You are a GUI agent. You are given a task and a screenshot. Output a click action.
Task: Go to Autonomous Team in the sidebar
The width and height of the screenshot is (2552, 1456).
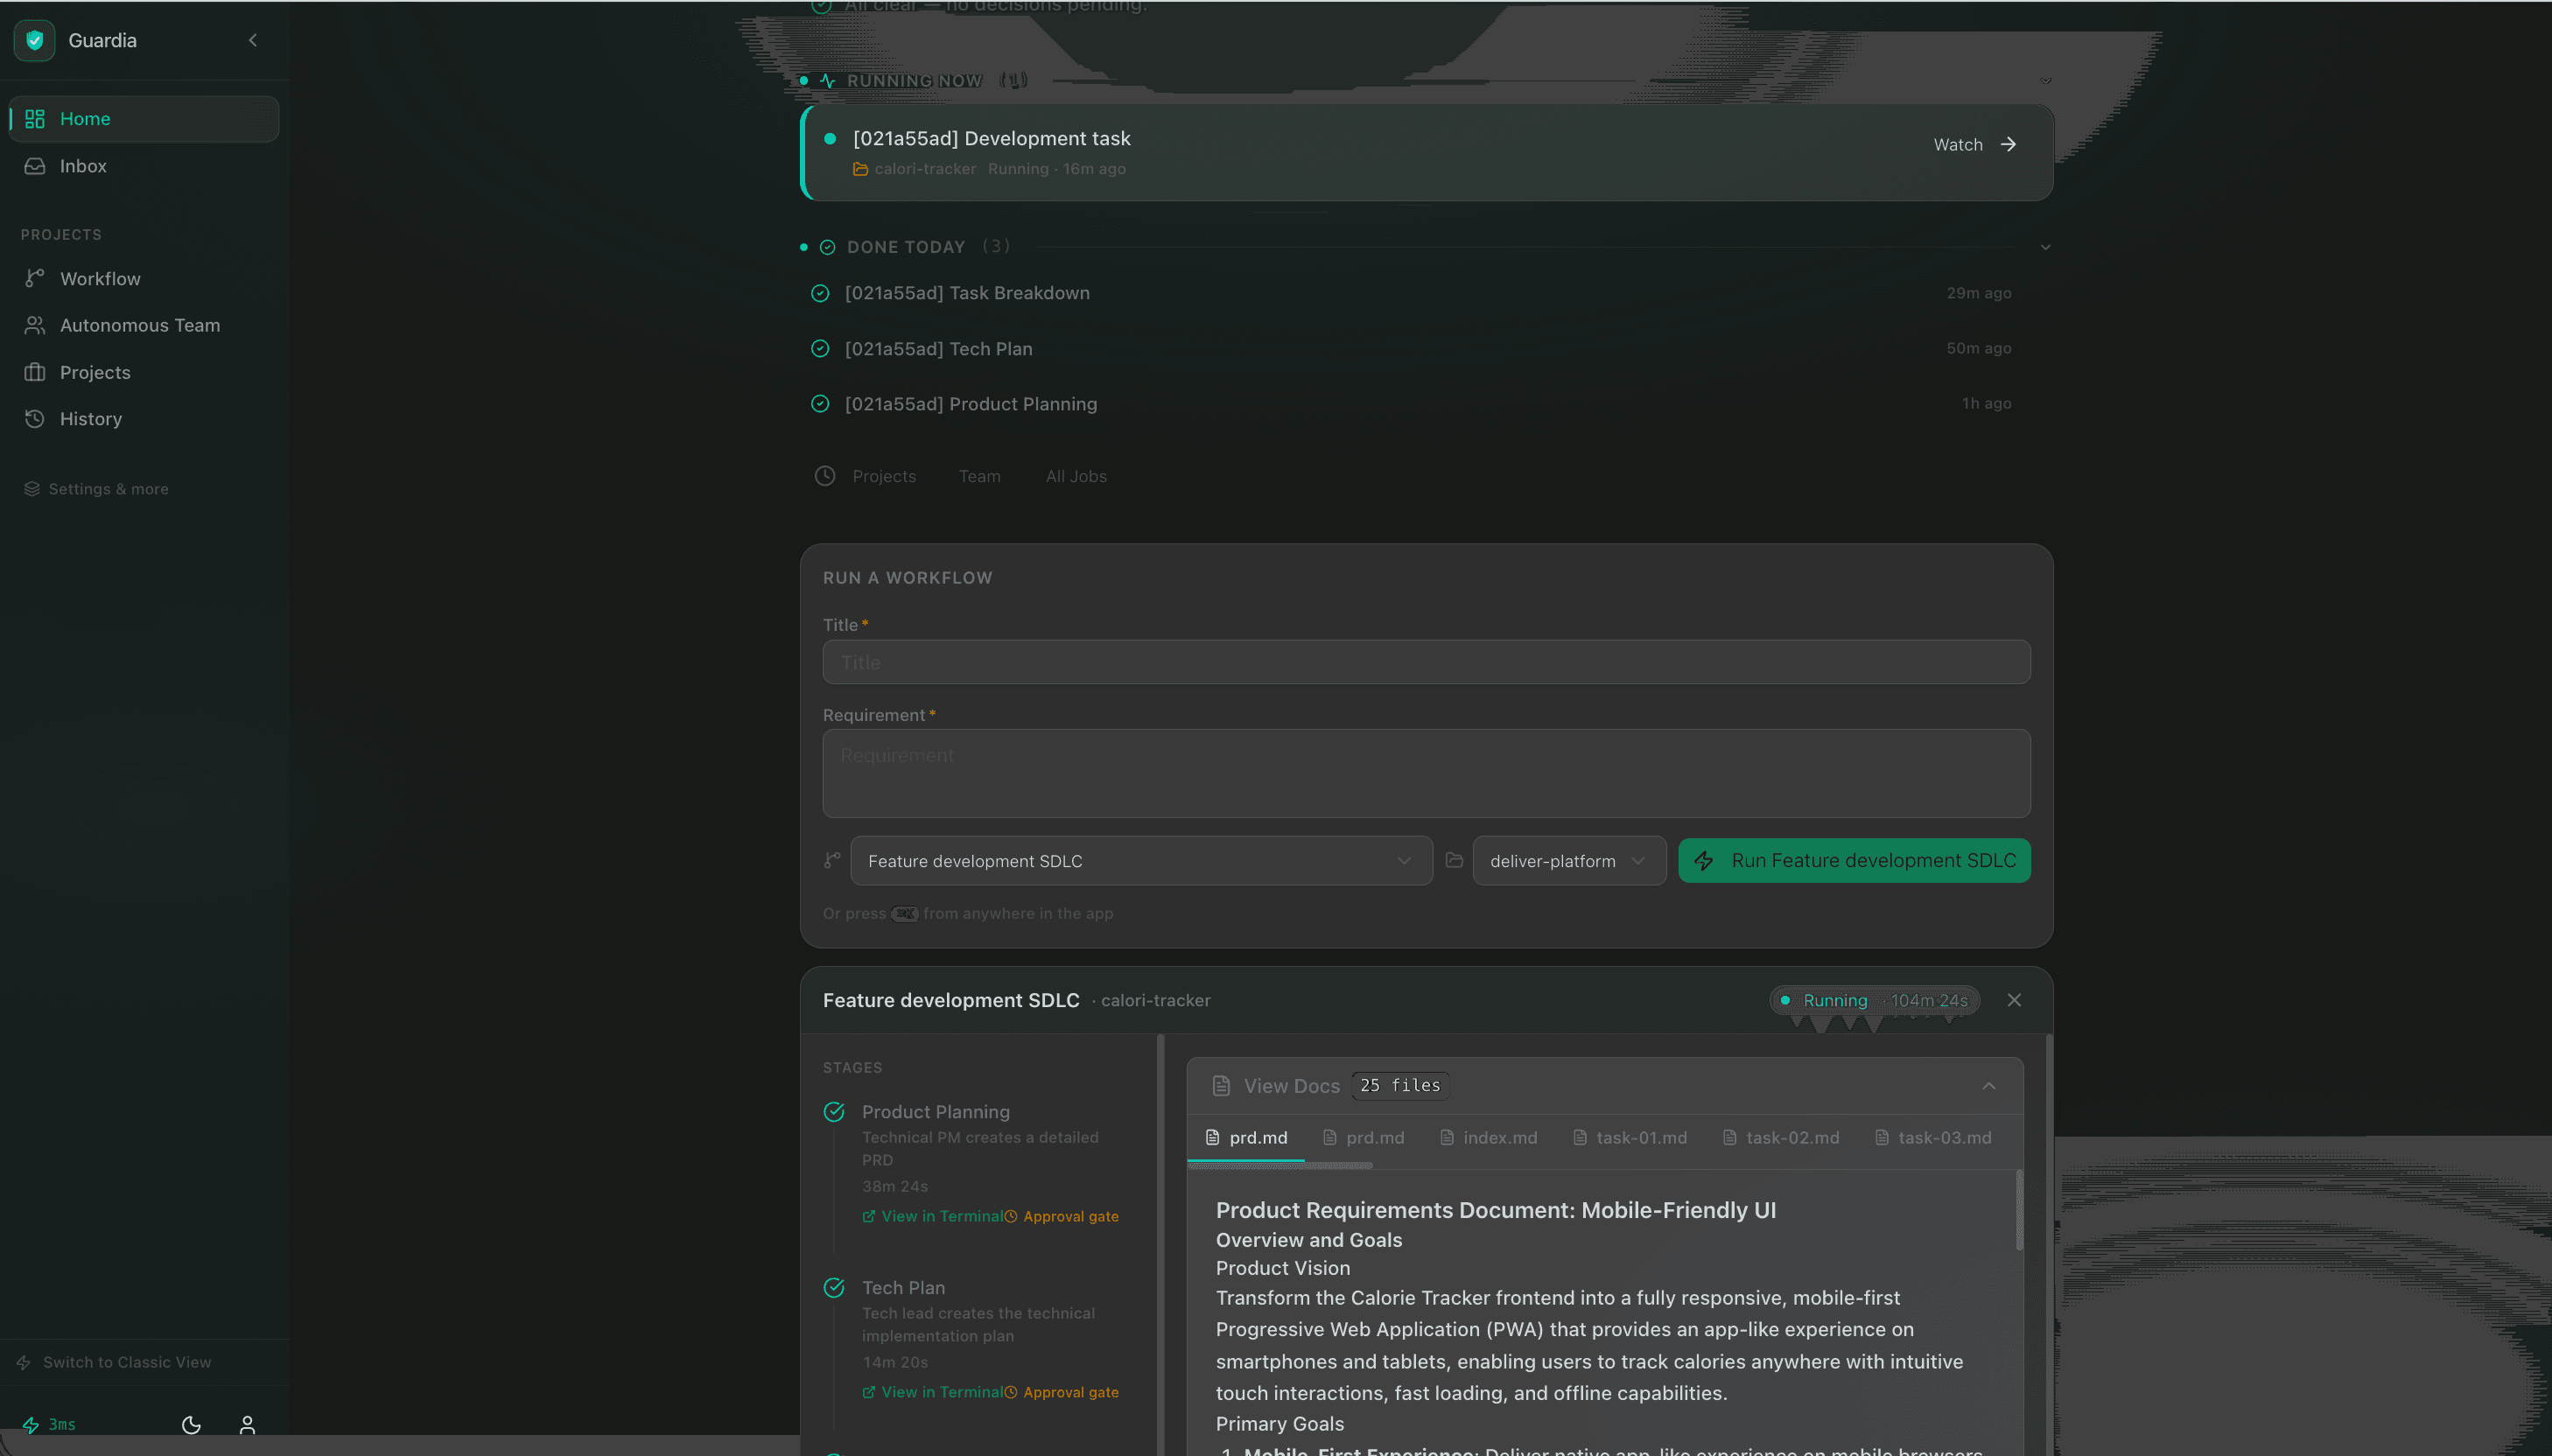coord(144,325)
